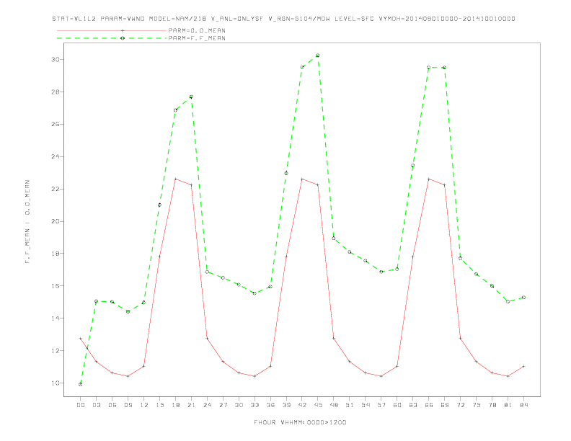
Task: Click x-axis forecast hour label 21
Action: coord(191,405)
